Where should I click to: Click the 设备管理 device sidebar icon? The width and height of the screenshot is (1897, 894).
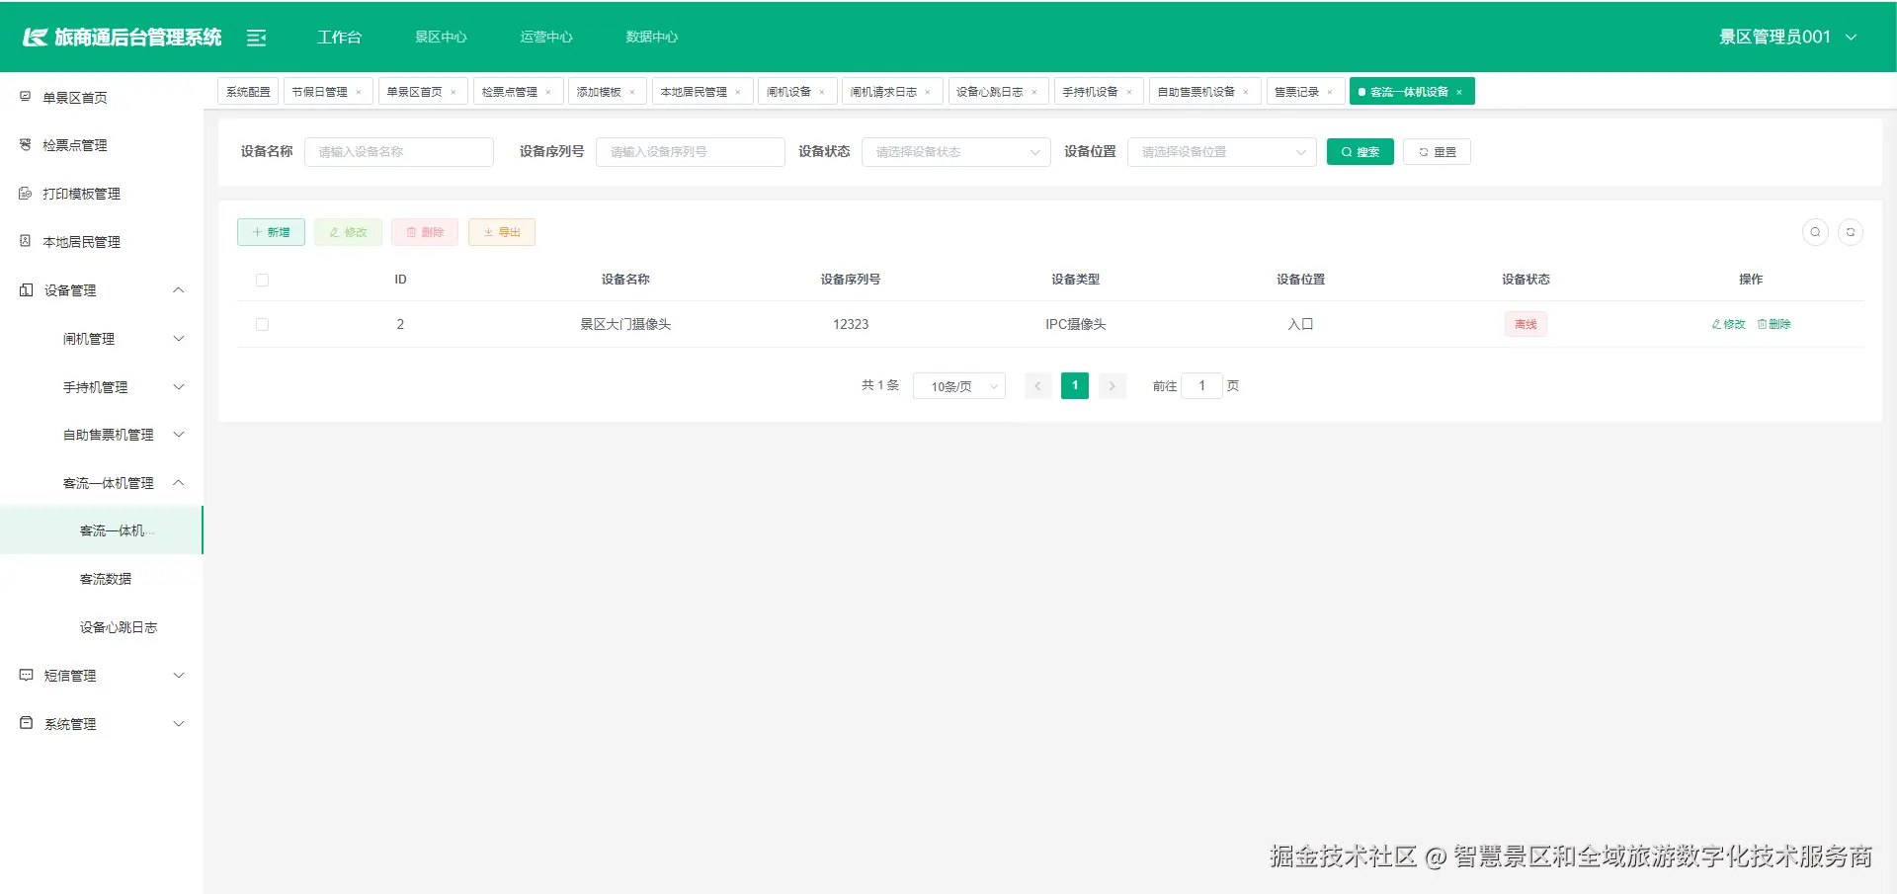[x=24, y=289]
